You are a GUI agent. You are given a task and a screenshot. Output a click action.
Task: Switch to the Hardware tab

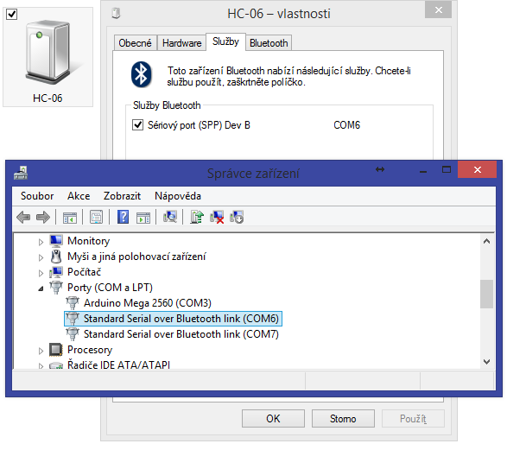(x=182, y=43)
